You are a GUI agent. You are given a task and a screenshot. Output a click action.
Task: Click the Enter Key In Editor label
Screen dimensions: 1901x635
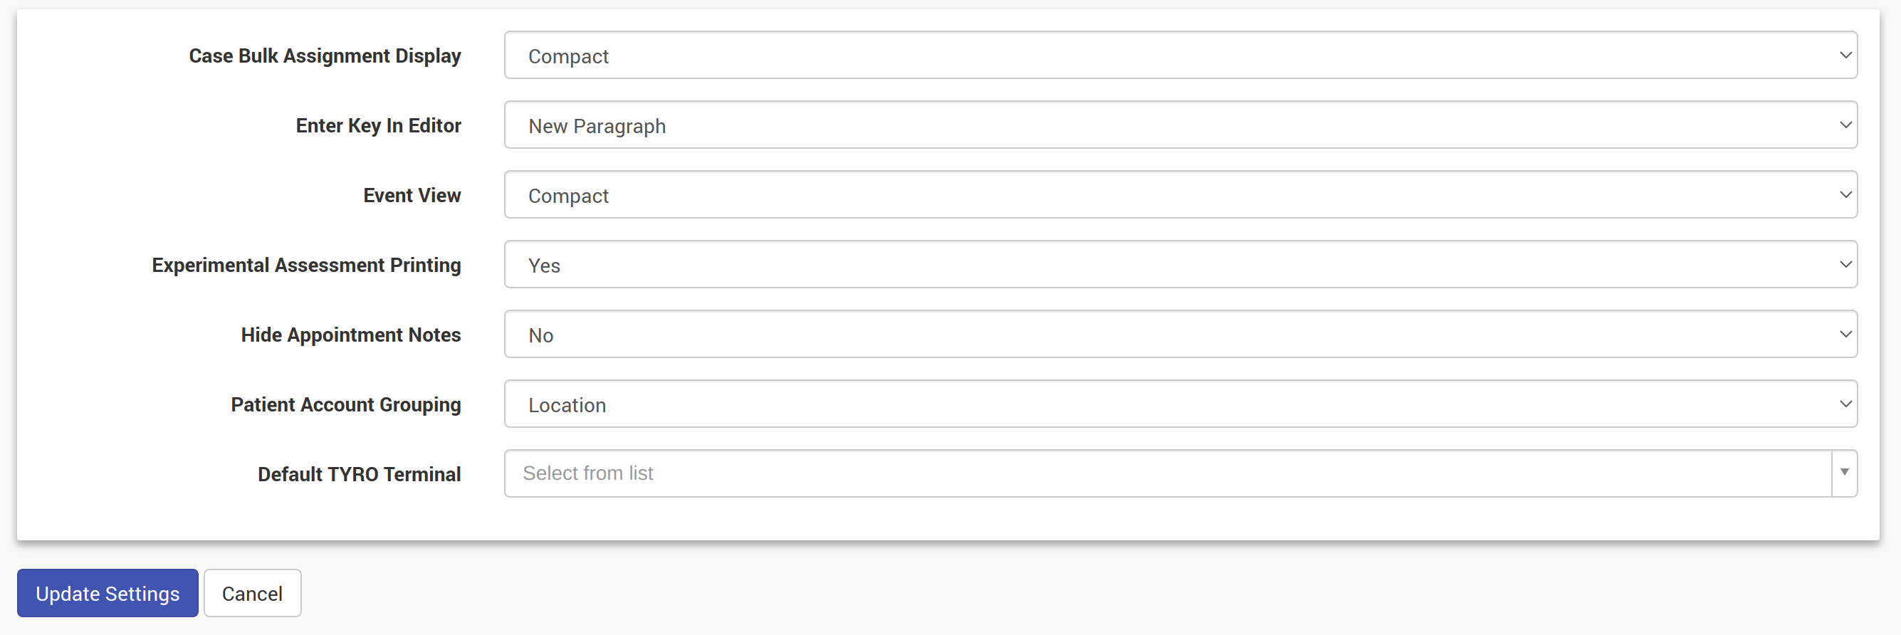coord(378,126)
